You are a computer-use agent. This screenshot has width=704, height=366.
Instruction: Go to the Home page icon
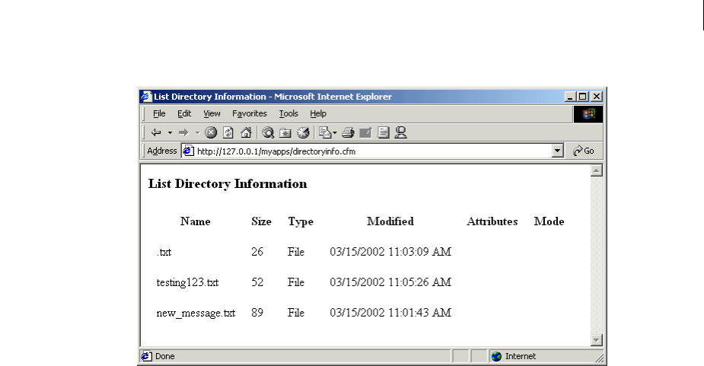(x=246, y=132)
